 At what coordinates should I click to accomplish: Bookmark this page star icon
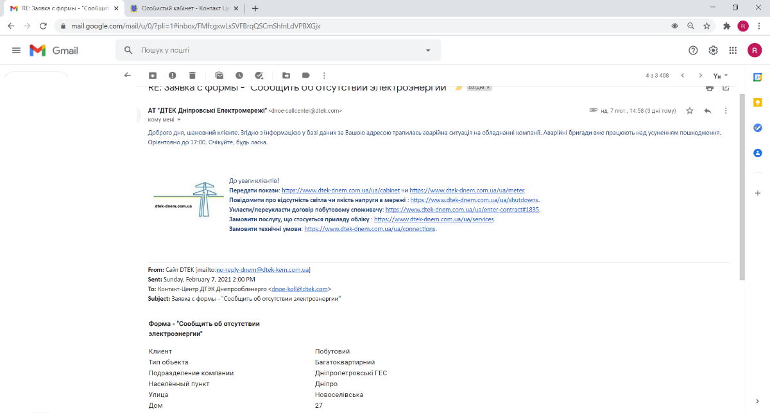coord(706,26)
